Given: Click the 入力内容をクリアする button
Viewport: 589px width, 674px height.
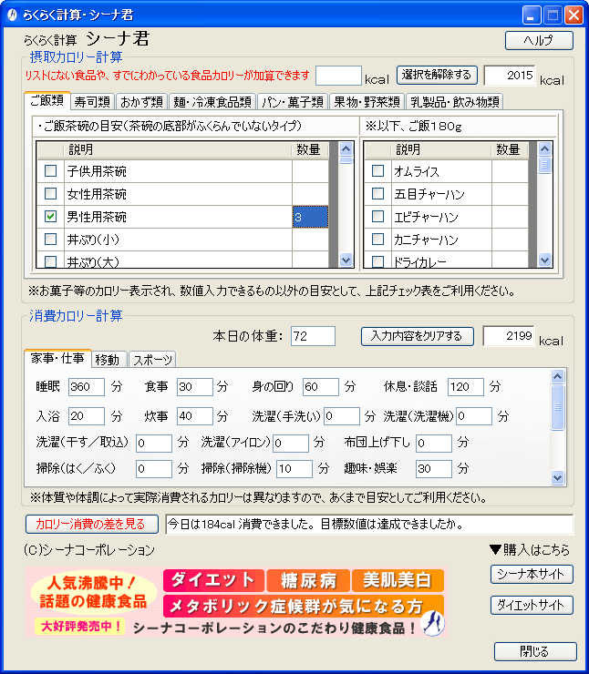Looking at the screenshot, I should [x=417, y=336].
